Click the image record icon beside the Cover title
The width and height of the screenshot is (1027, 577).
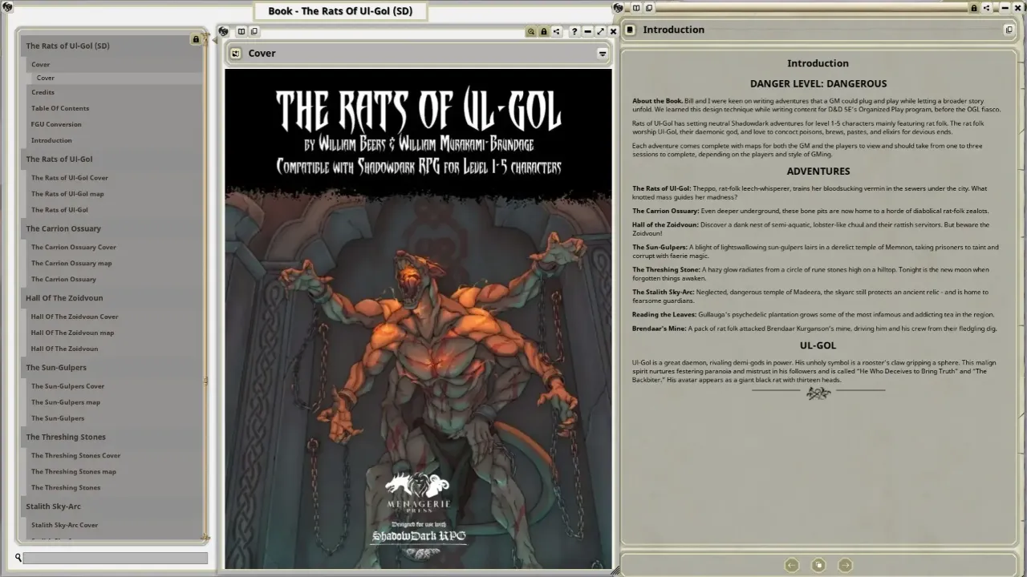click(235, 54)
